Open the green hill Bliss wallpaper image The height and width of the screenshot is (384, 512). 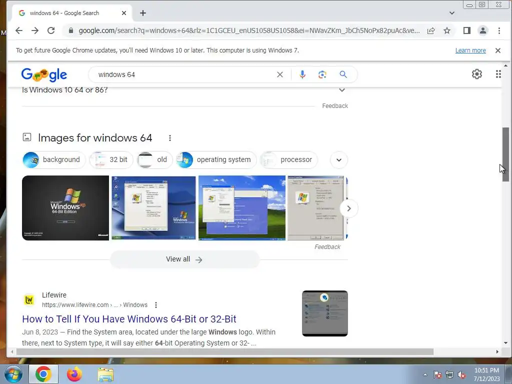coord(241,208)
